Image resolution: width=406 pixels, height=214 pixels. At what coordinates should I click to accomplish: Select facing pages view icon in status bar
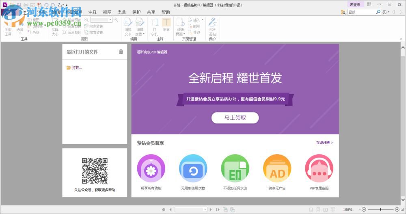(x=326, y=210)
